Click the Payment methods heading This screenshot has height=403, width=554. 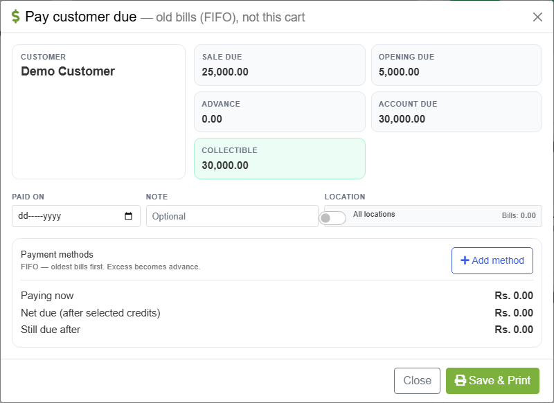click(57, 255)
